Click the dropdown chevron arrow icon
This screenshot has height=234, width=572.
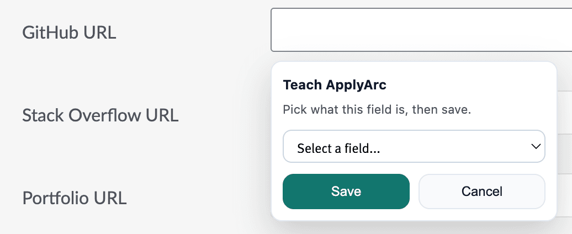(x=534, y=147)
